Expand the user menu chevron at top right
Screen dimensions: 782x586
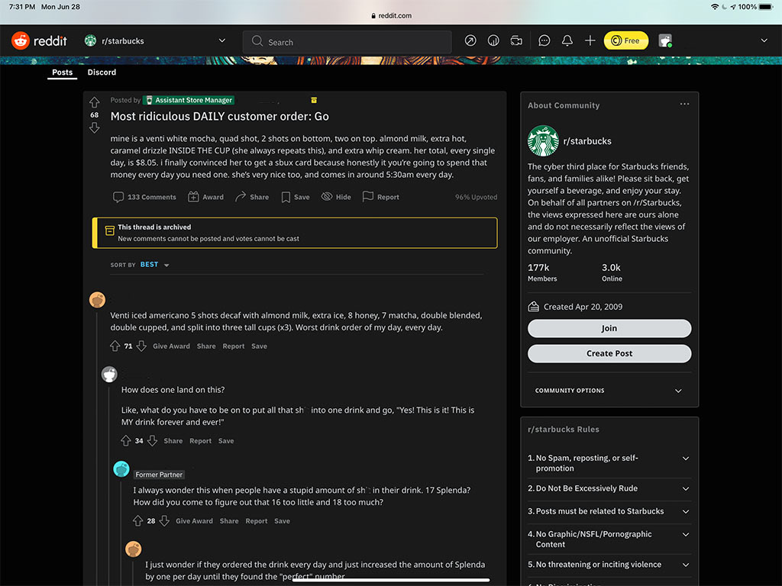pyautogui.click(x=764, y=41)
